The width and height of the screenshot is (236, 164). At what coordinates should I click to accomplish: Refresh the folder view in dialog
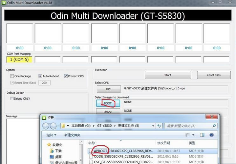[x=159, y=126]
